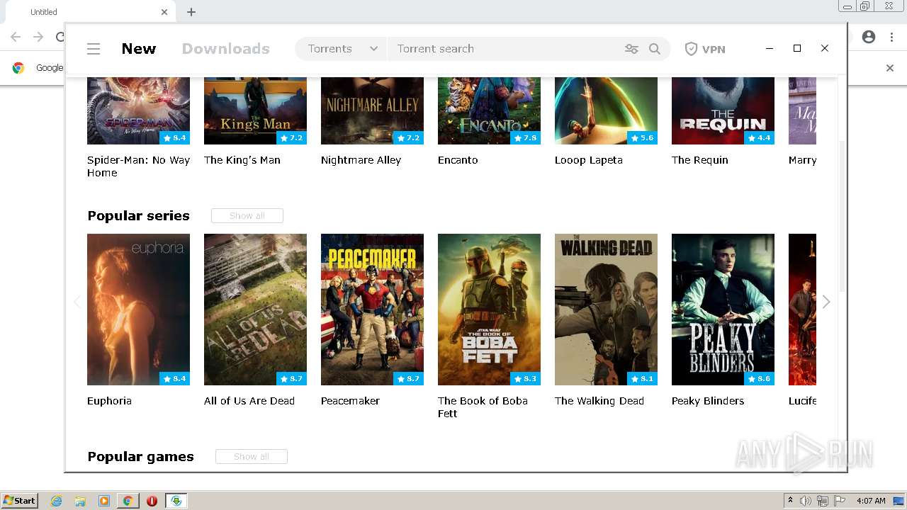Click the Looop Lapeta title text

[589, 160]
